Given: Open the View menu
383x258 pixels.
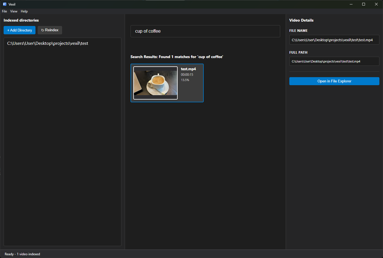Looking at the screenshot, I should [x=14, y=11].
